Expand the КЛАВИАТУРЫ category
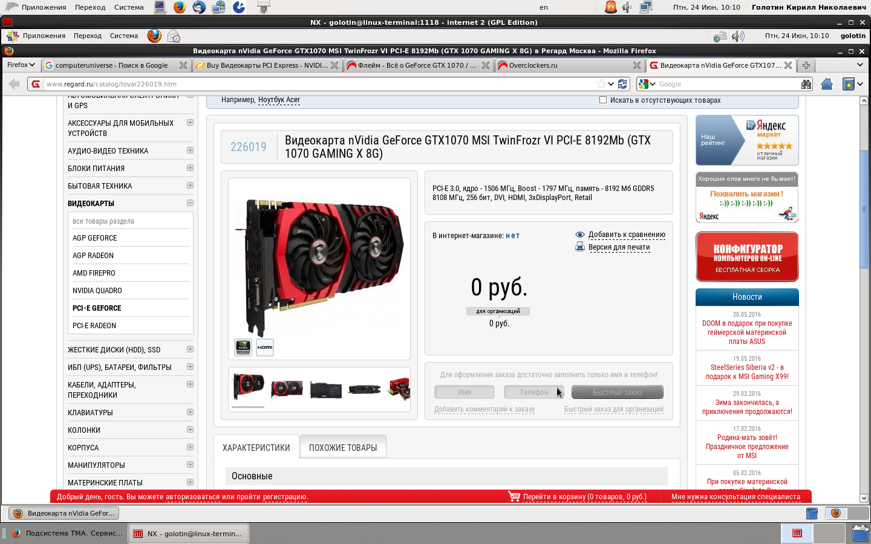 (190, 412)
